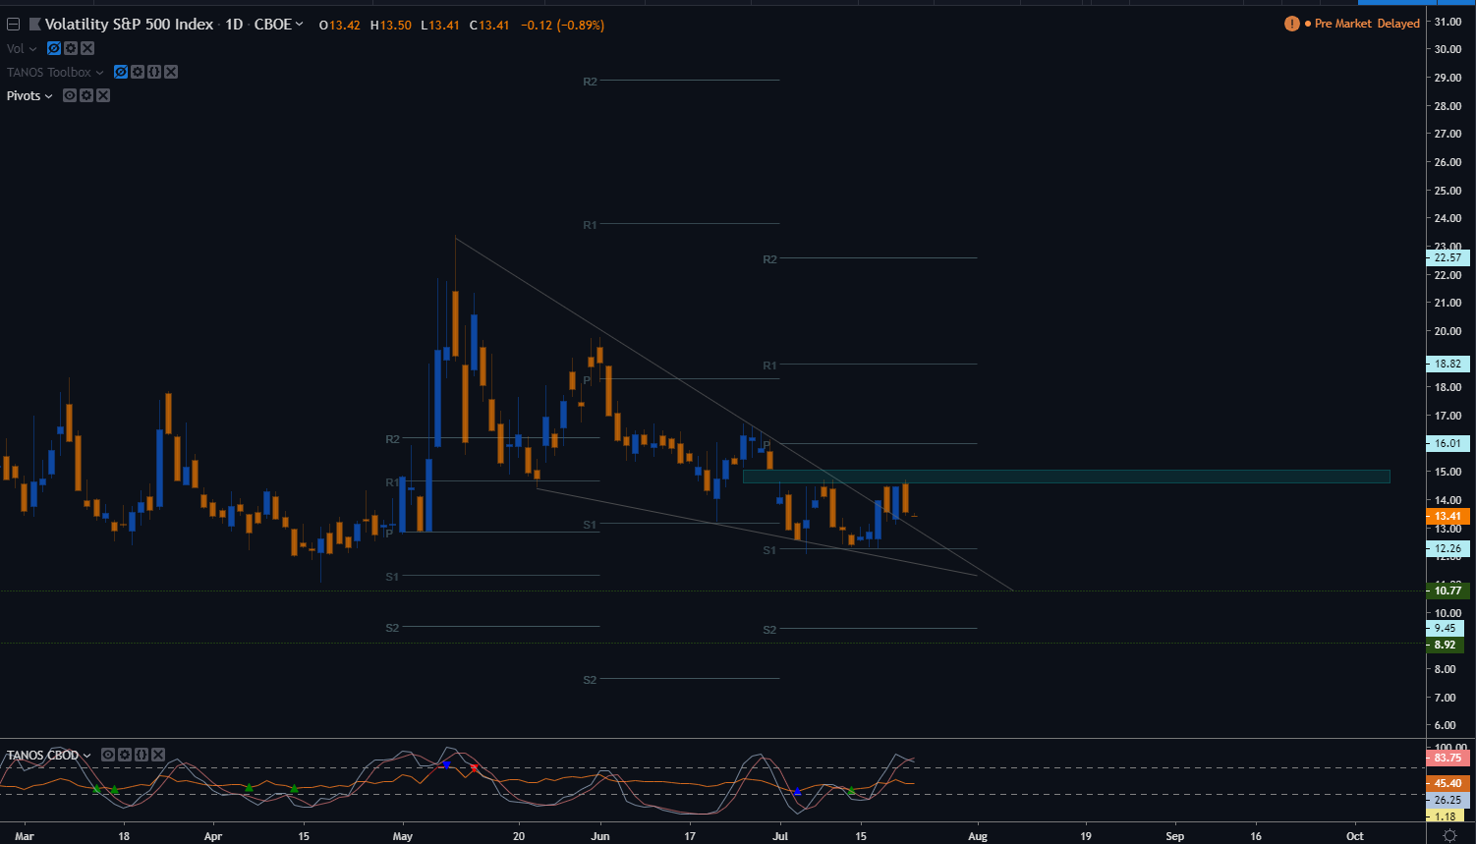Image resolution: width=1476 pixels, height=844 pixels.
Task: Click the 45.40 oscillator value label
Action: pyautogui.click(x=1448, y=784)
